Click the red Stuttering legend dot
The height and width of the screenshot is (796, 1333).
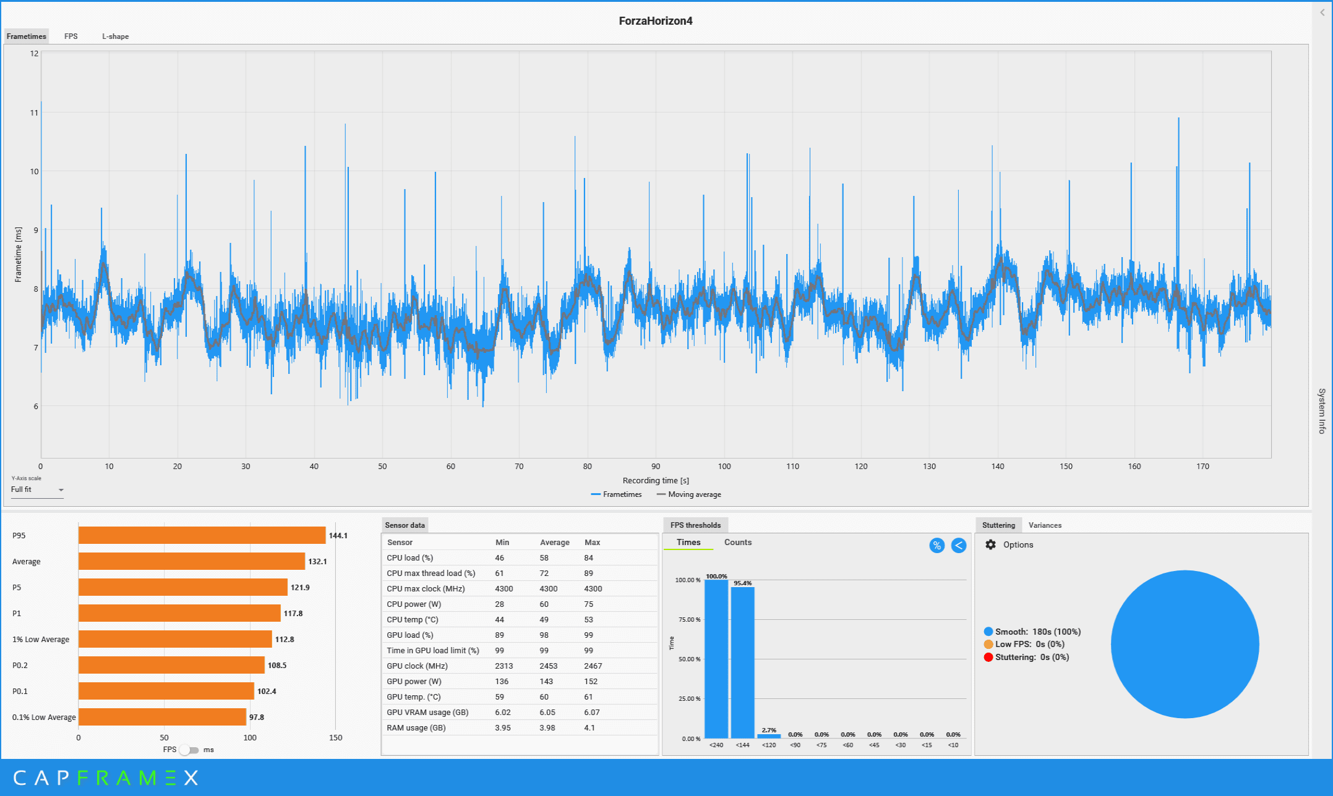(x=988, y=657)
